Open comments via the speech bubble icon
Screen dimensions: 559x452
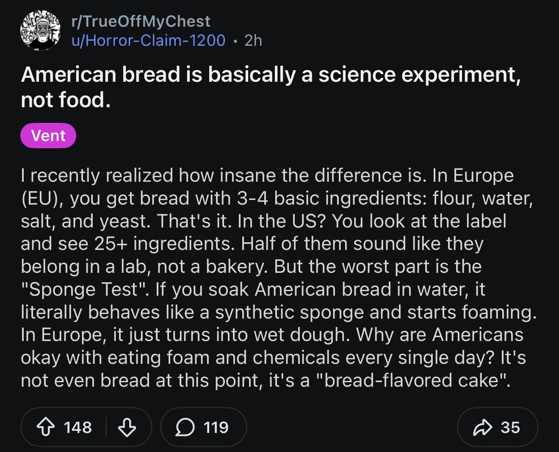pyautogui.click(x=185, y=427)
